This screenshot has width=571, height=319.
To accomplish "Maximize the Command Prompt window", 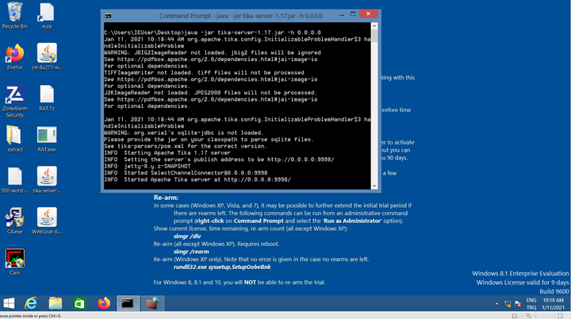I will 353,14.
